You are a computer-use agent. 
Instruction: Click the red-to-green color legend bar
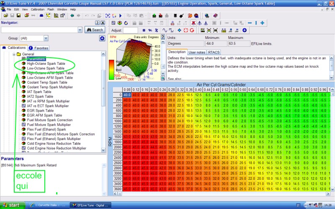(x=111, y=69)
